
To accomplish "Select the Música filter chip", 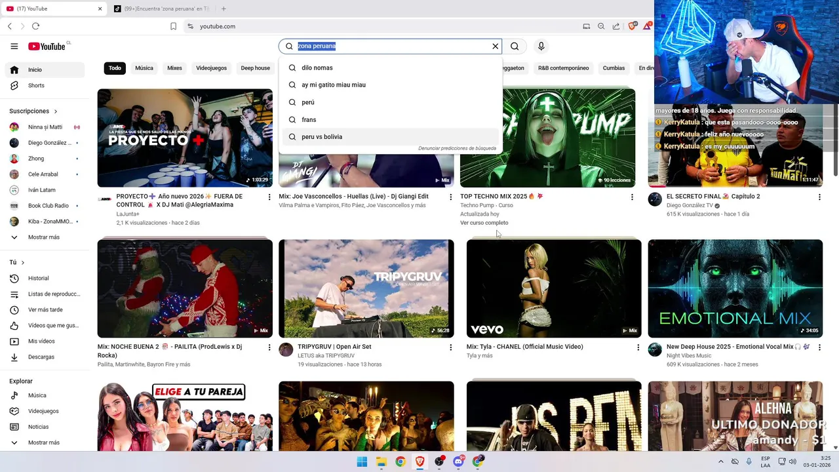I will [144, 68].
